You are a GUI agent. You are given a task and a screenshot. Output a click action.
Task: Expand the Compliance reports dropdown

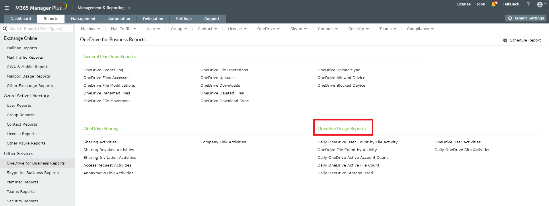coord(420,29)
